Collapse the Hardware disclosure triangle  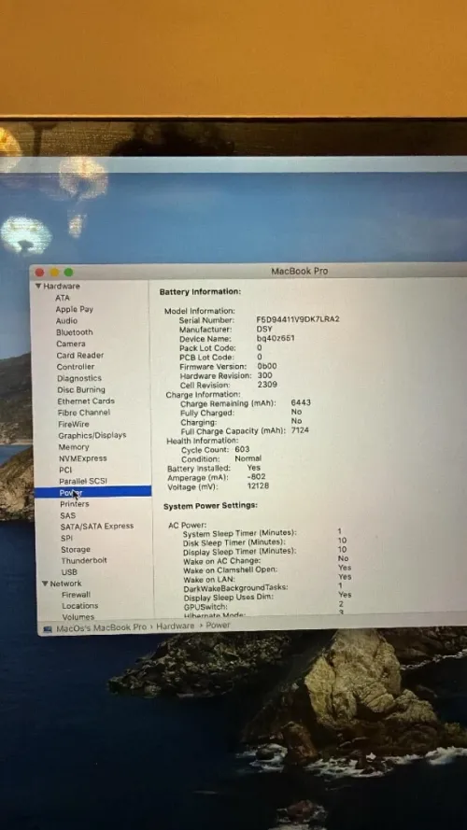click(38, 287)
